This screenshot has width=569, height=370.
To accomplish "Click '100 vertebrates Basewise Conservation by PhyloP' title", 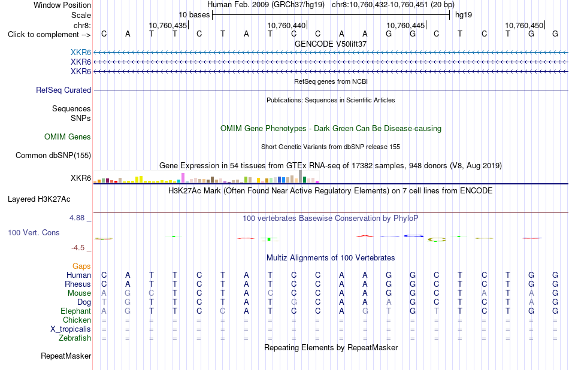I will 331,219.
